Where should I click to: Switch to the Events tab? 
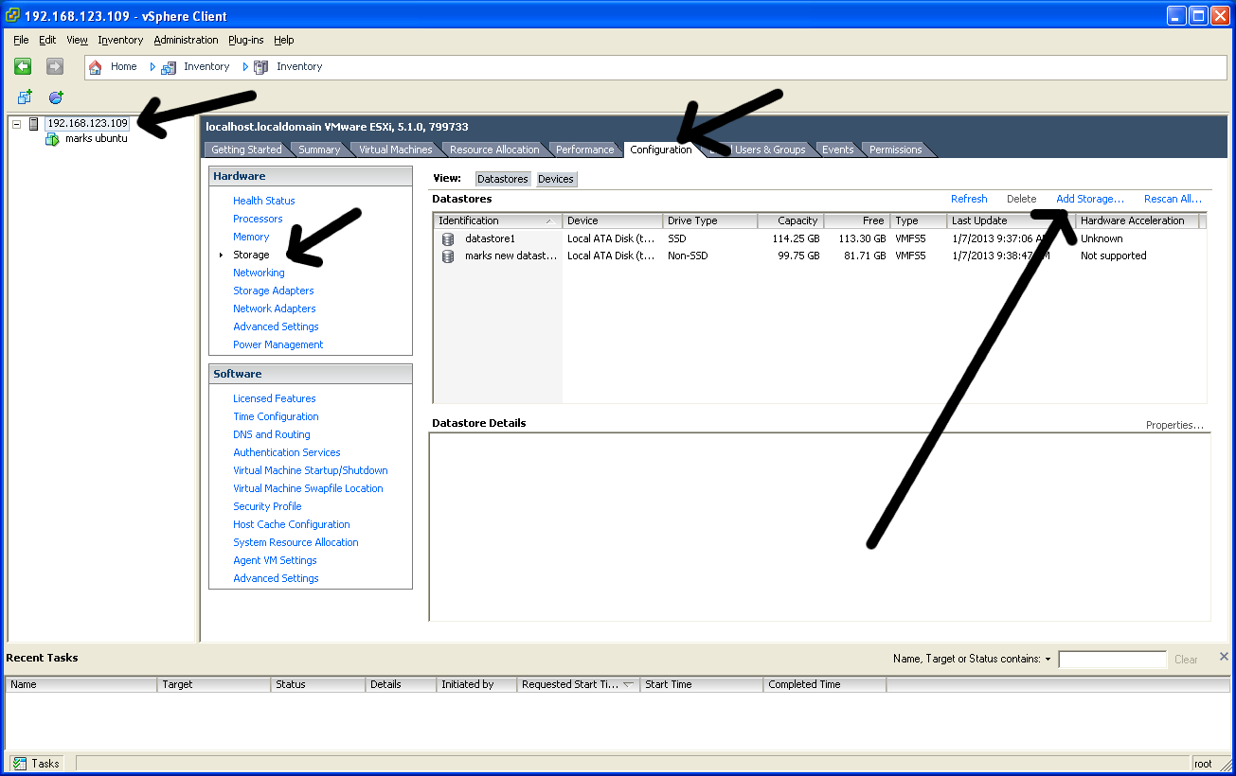pos(837,150)
